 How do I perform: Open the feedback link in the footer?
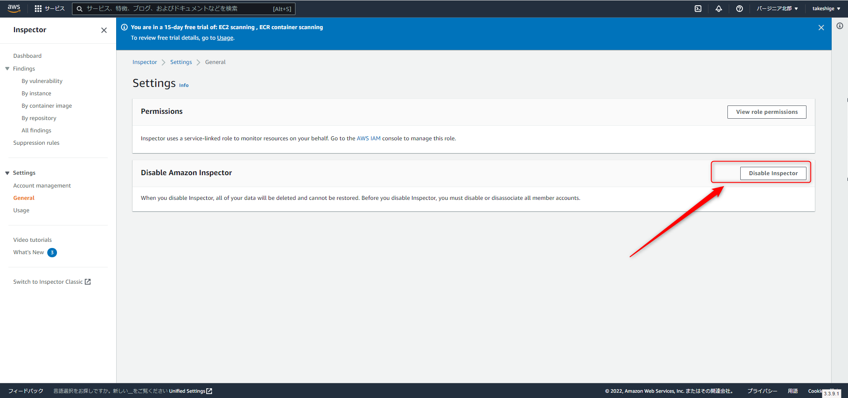(26, 391)
